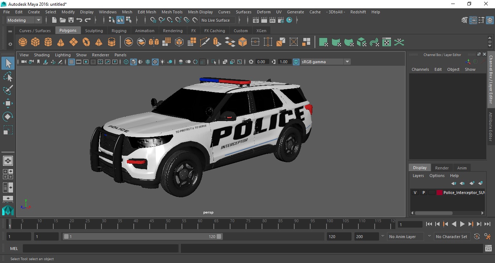Switch to the Rendering shelf tab
Screen dimensions: 495x263
click(x=172, y=31)
